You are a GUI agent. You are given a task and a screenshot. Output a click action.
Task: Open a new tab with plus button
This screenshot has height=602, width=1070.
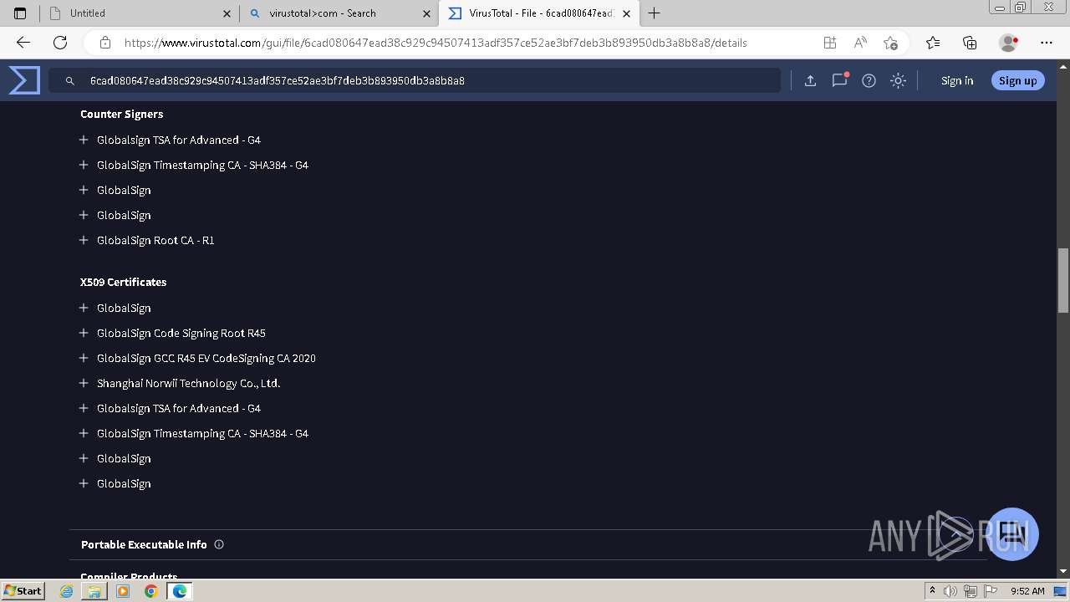[x=655, y=13]
